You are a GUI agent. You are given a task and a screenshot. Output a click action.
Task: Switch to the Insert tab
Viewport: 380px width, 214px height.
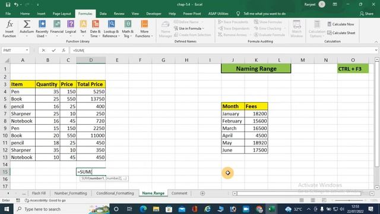click(41, 14)
